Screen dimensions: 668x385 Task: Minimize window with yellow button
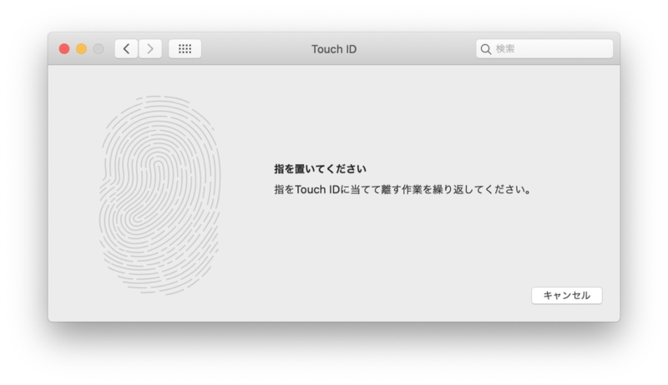click(81, 49)
